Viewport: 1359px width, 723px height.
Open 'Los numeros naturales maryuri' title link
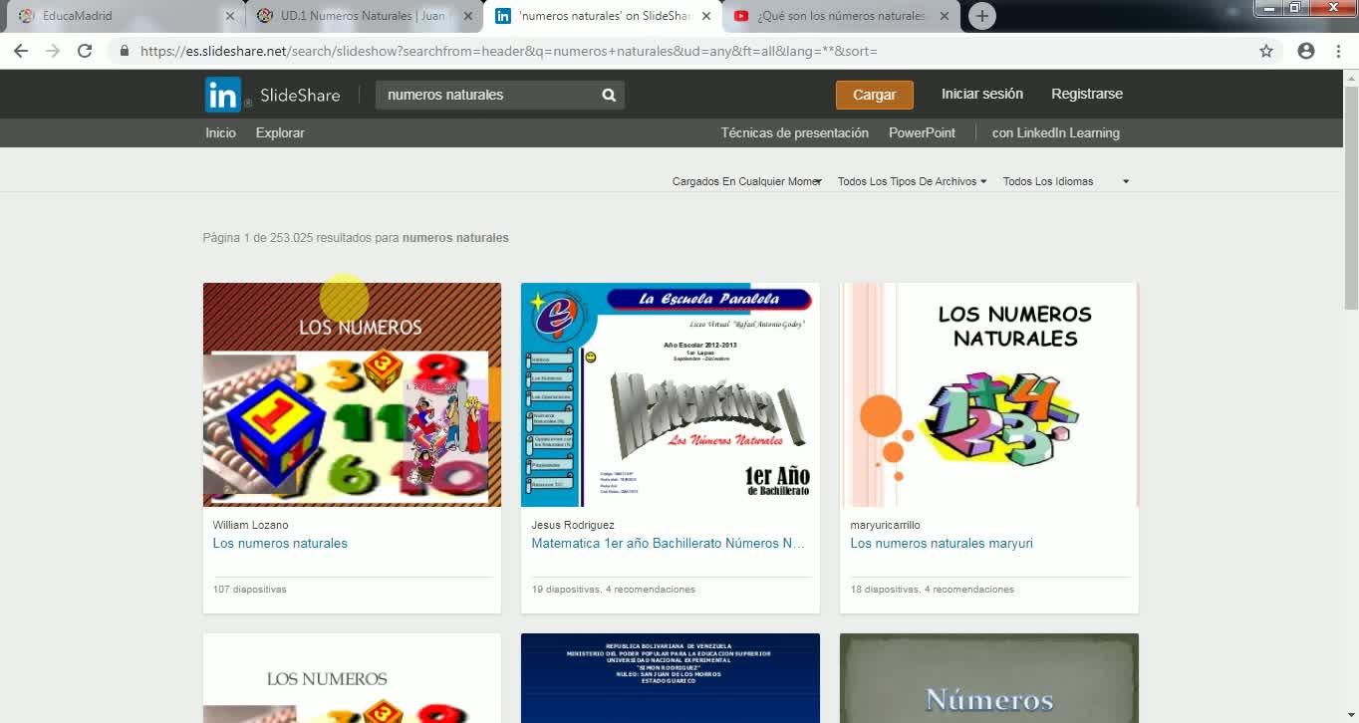tap(942, 544)
